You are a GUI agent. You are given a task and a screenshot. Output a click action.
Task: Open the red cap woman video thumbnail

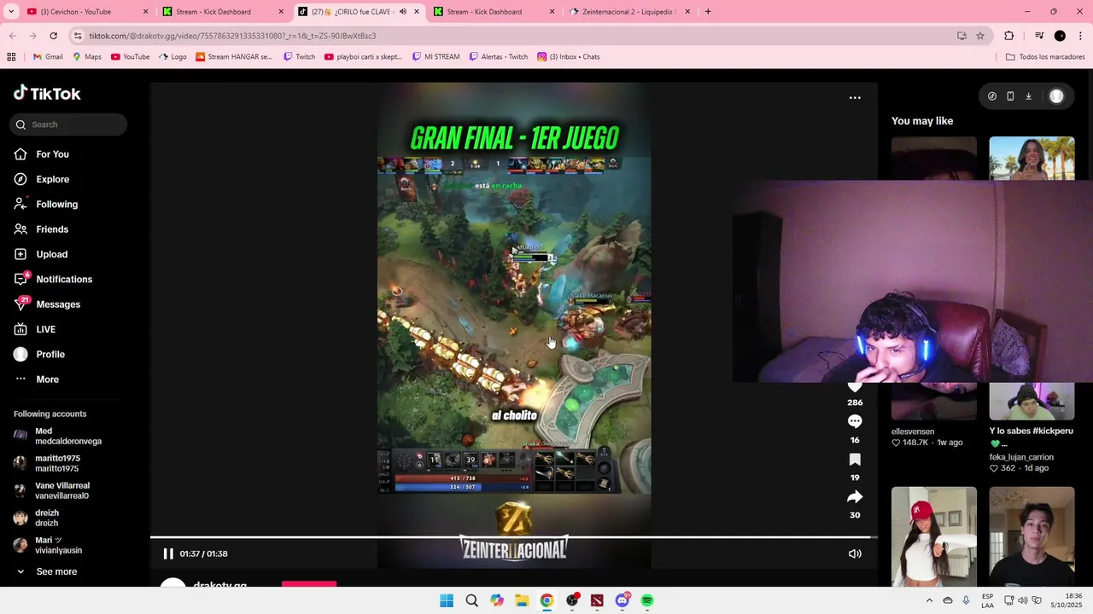tap(934, 536)
